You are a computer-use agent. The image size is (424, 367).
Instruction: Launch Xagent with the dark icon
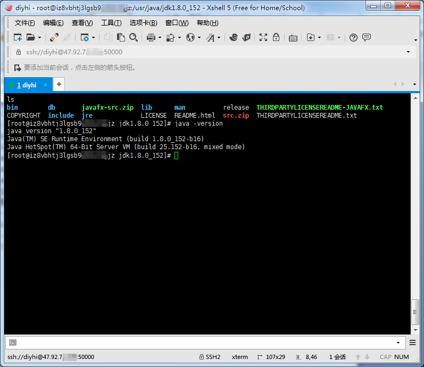click(x=246, y=37)
